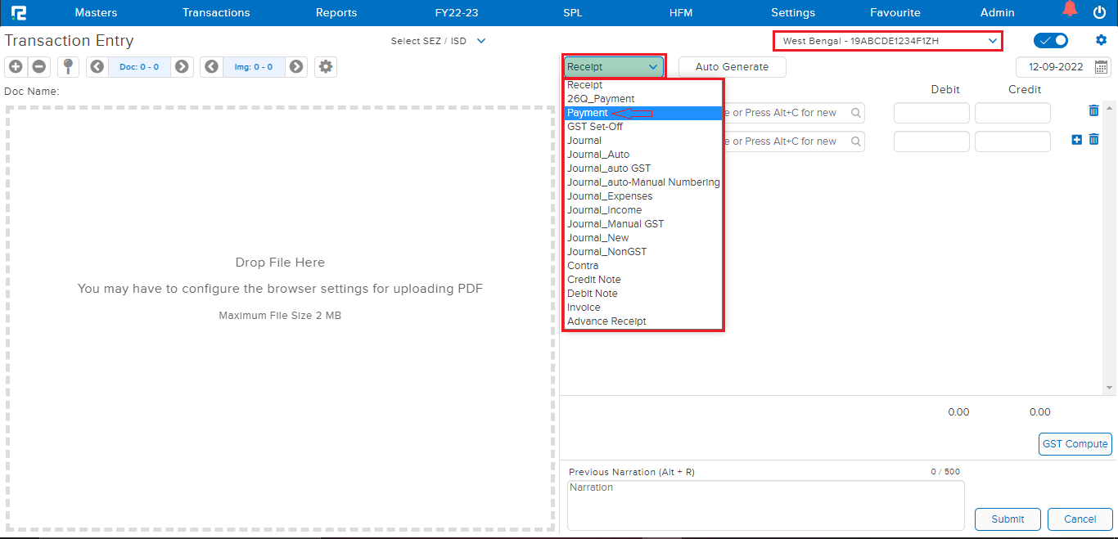Choose Credit Note from the voucher list

(x=594, y=280)
